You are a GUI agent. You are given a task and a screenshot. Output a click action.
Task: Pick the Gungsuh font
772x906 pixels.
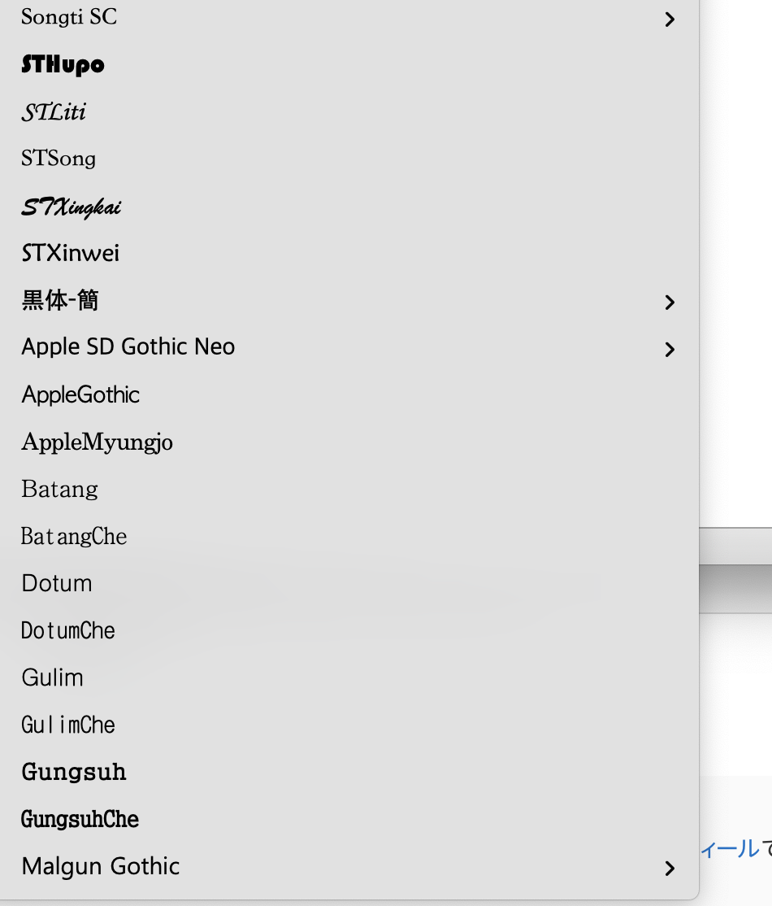point(74,772)
